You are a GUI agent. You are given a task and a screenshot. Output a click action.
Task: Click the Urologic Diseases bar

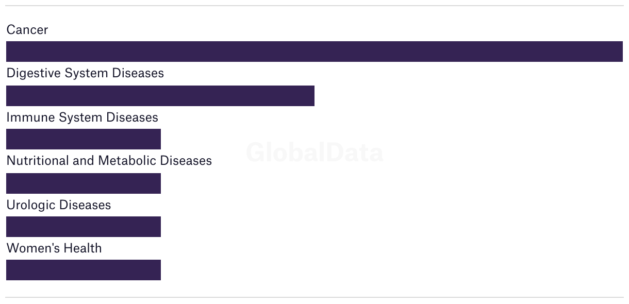click(x=83, y=227)
